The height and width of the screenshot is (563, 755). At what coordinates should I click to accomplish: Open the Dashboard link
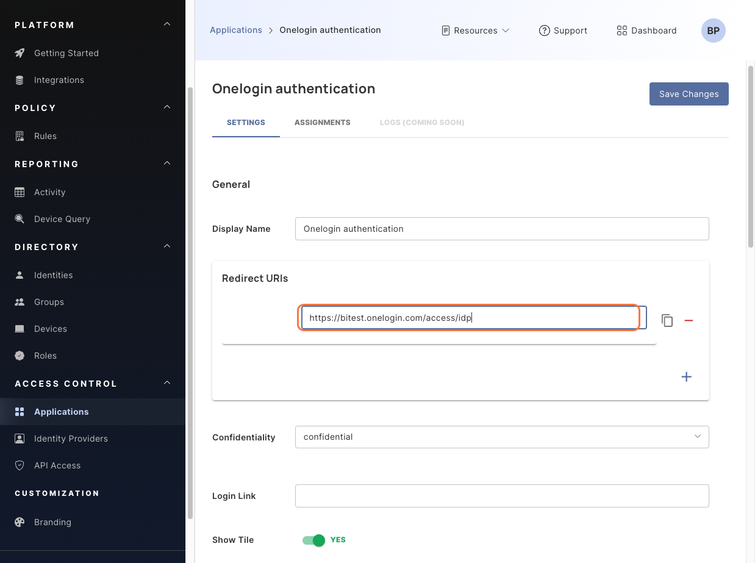click(x=647, y=30)
